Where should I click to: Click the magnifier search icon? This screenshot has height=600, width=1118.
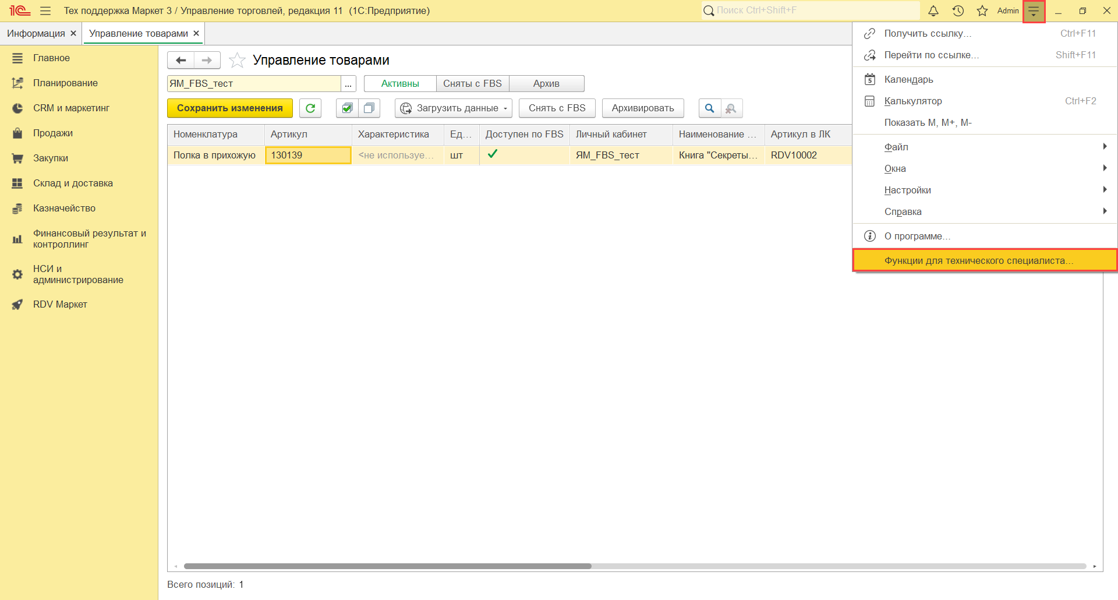tap(709, 108)
